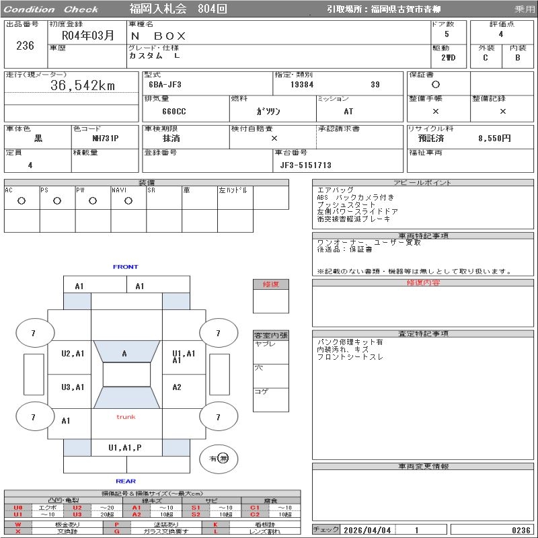538x538 pixels.
Task: Click the rear-right tire circle marked 7
Action: [218, 417]
